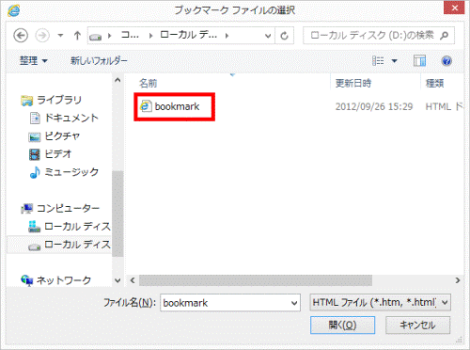The width and height of the screenshot is (470, 350).
Task: Select the ローカル デ... breadcrumb segment
Action: (x=189, y=35)
